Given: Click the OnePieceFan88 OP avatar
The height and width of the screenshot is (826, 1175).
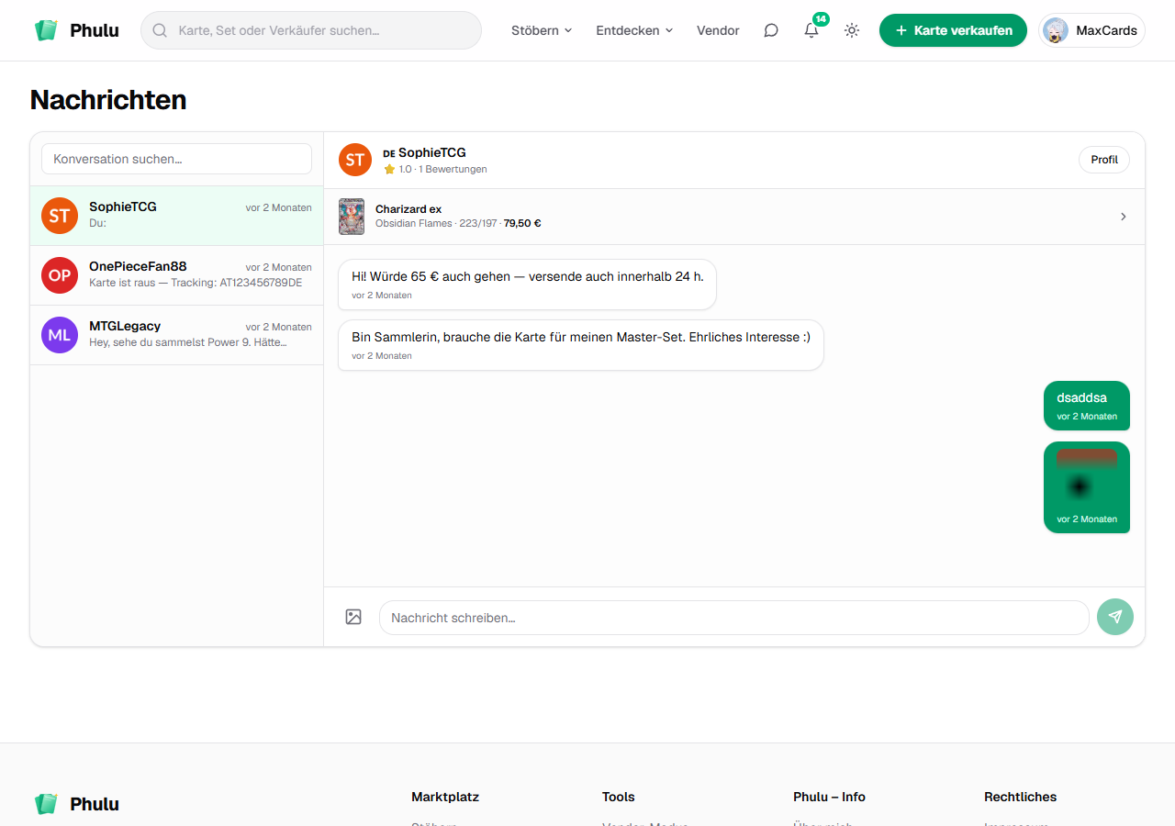Looking at the screenshot, I should click(60, 275).
